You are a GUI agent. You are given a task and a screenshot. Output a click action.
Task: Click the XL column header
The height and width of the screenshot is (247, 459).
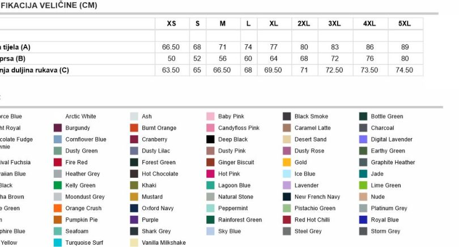(x=274, y=24)
